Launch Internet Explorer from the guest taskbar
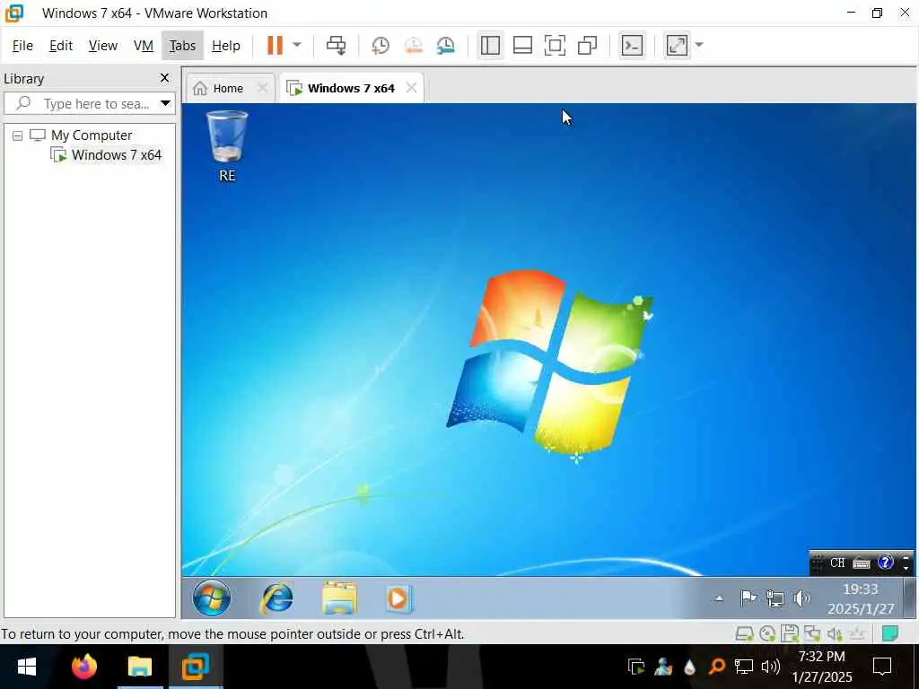The width and height of the screenshot is (919, 689). (x=276, y=598)
